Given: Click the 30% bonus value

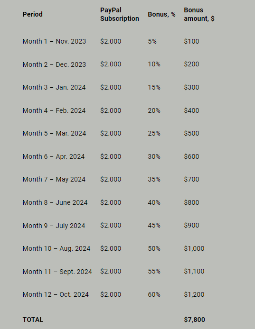Looking at the screenshot, I should pyautogui.click(x=154, y=156).
